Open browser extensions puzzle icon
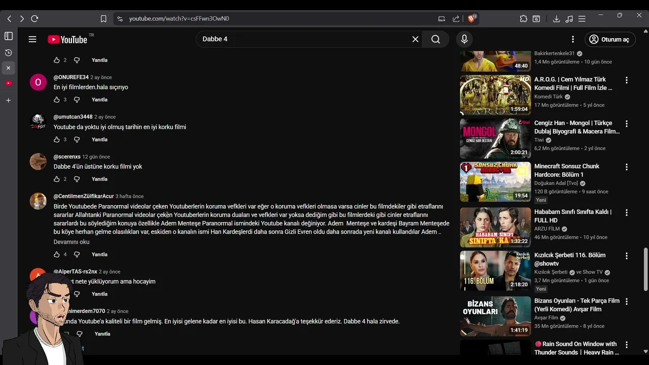 523,19
